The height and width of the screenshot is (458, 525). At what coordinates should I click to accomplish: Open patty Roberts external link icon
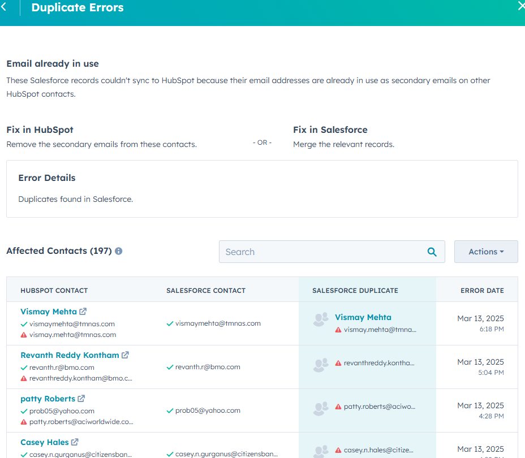pos(81,399)
